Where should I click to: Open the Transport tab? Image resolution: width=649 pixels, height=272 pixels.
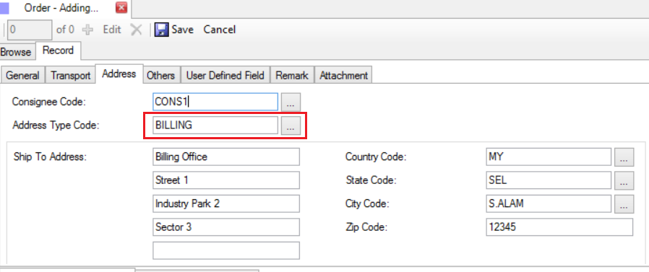(70, 76)
